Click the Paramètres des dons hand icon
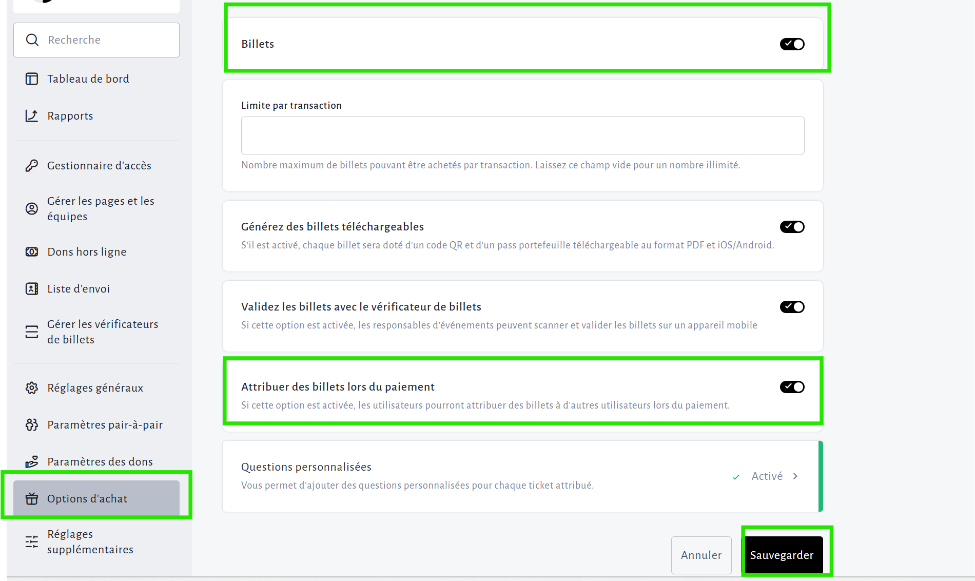This screenshot has width=975, height=581. (32, 462)
